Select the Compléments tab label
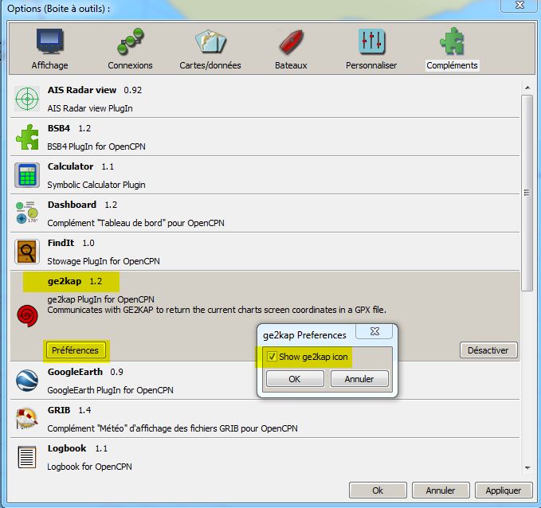 pos(452,65)
